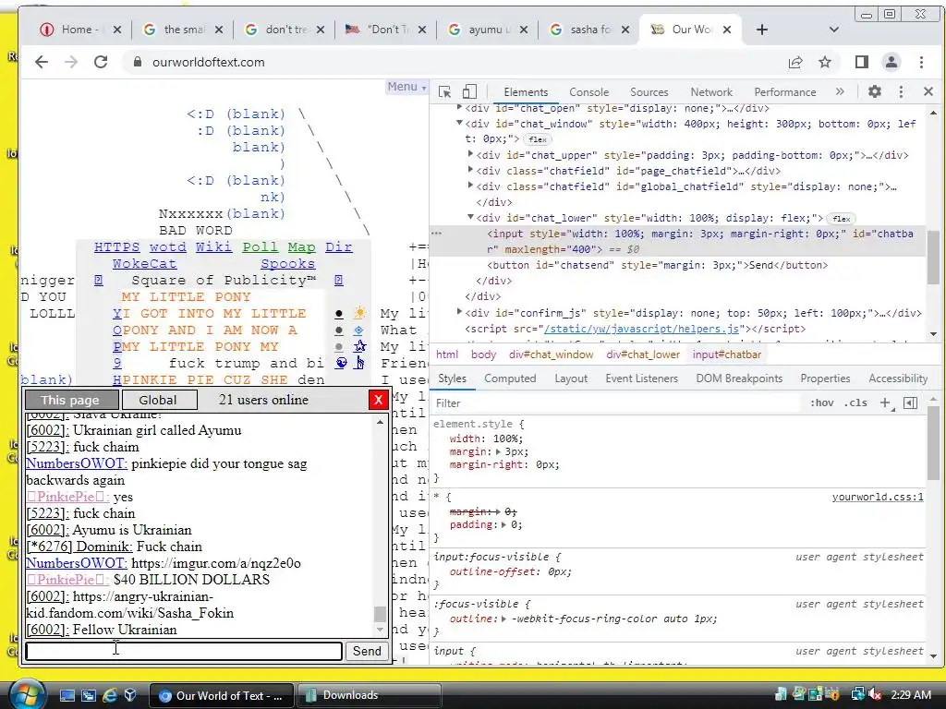Click the chat messages scrollbar thumb
The image size is (946, 709).
(x=380, y=614)
